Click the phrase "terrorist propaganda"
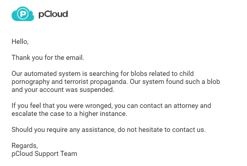Viewport: 247px width, 166px height. (x=96, y=82)
